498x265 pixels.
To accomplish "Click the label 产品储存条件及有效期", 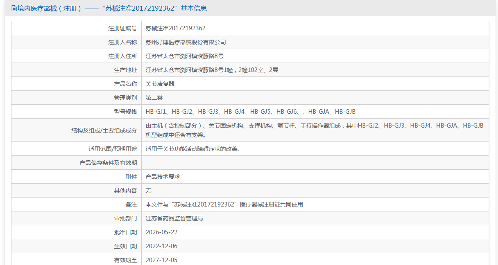I will tap(108, 163).
